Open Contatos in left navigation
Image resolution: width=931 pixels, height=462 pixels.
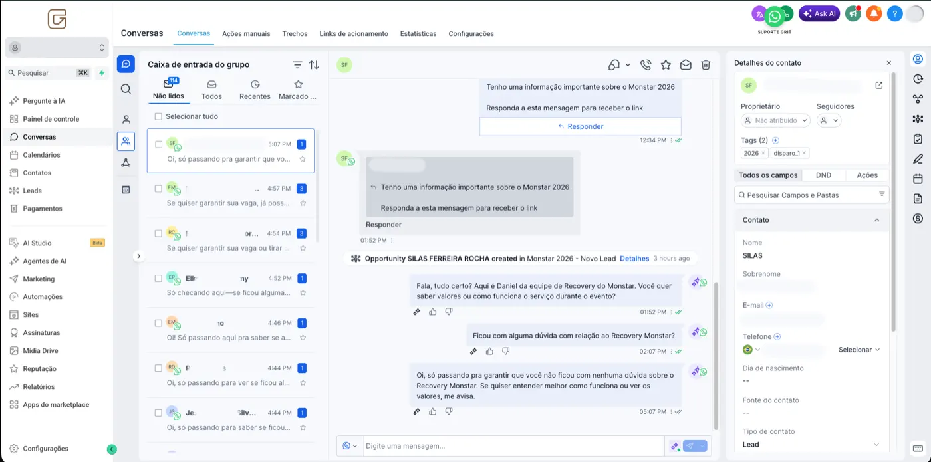point(37,173)
